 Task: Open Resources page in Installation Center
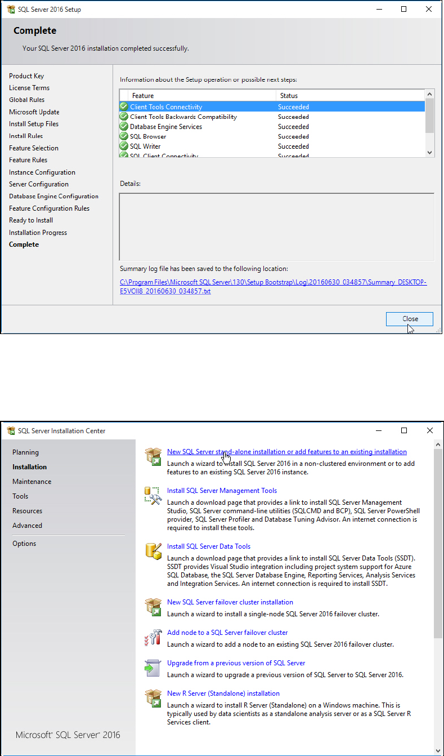tap(27, 511)
